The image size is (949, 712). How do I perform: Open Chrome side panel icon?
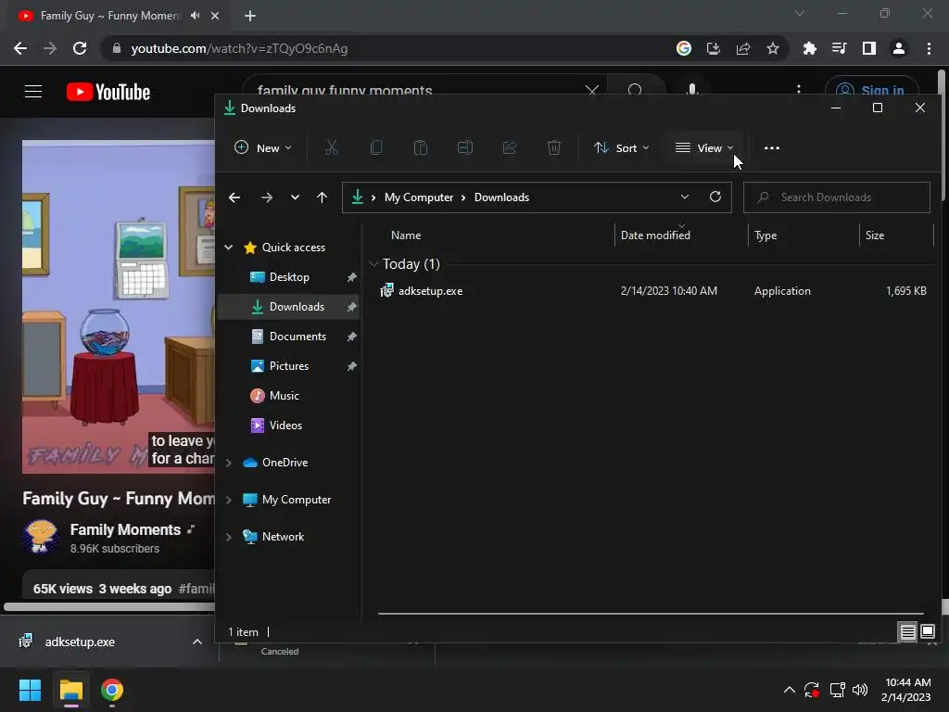pyautogui.click(x=869, y=48)
